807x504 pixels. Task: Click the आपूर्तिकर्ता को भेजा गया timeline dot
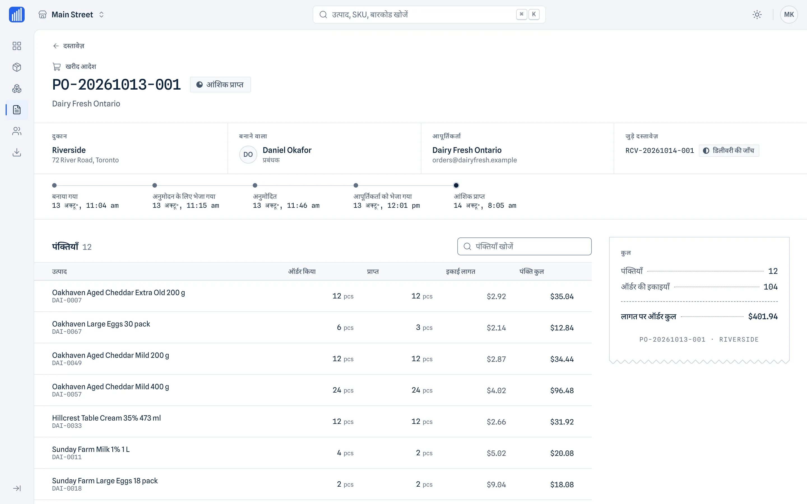[x=356, y=185]
